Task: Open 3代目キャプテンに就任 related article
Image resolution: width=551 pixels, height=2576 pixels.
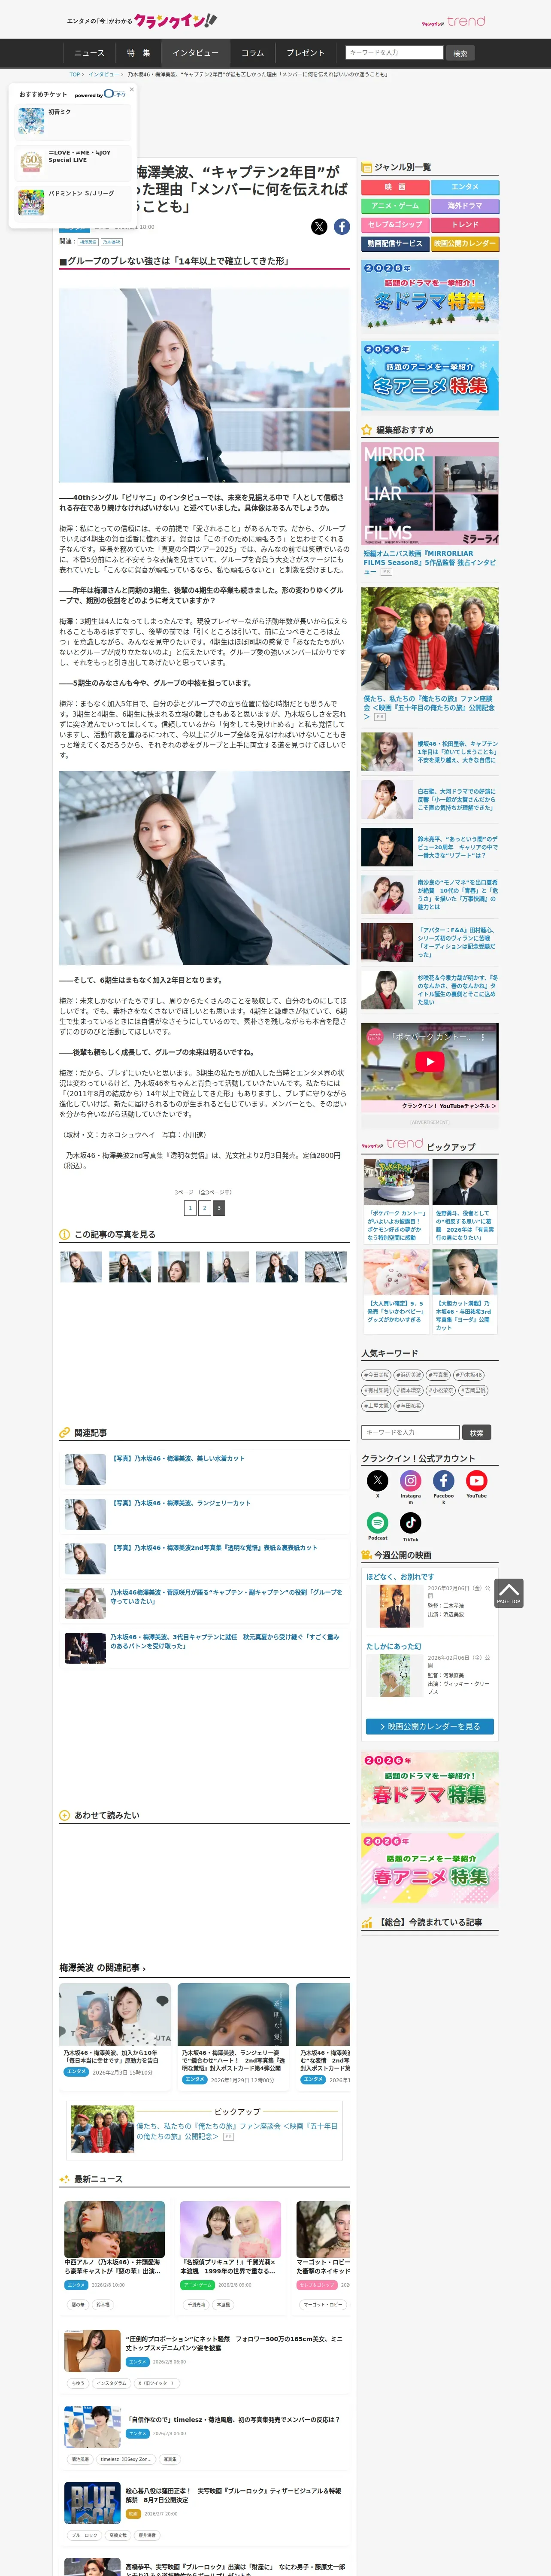Action: [225, 1641]
